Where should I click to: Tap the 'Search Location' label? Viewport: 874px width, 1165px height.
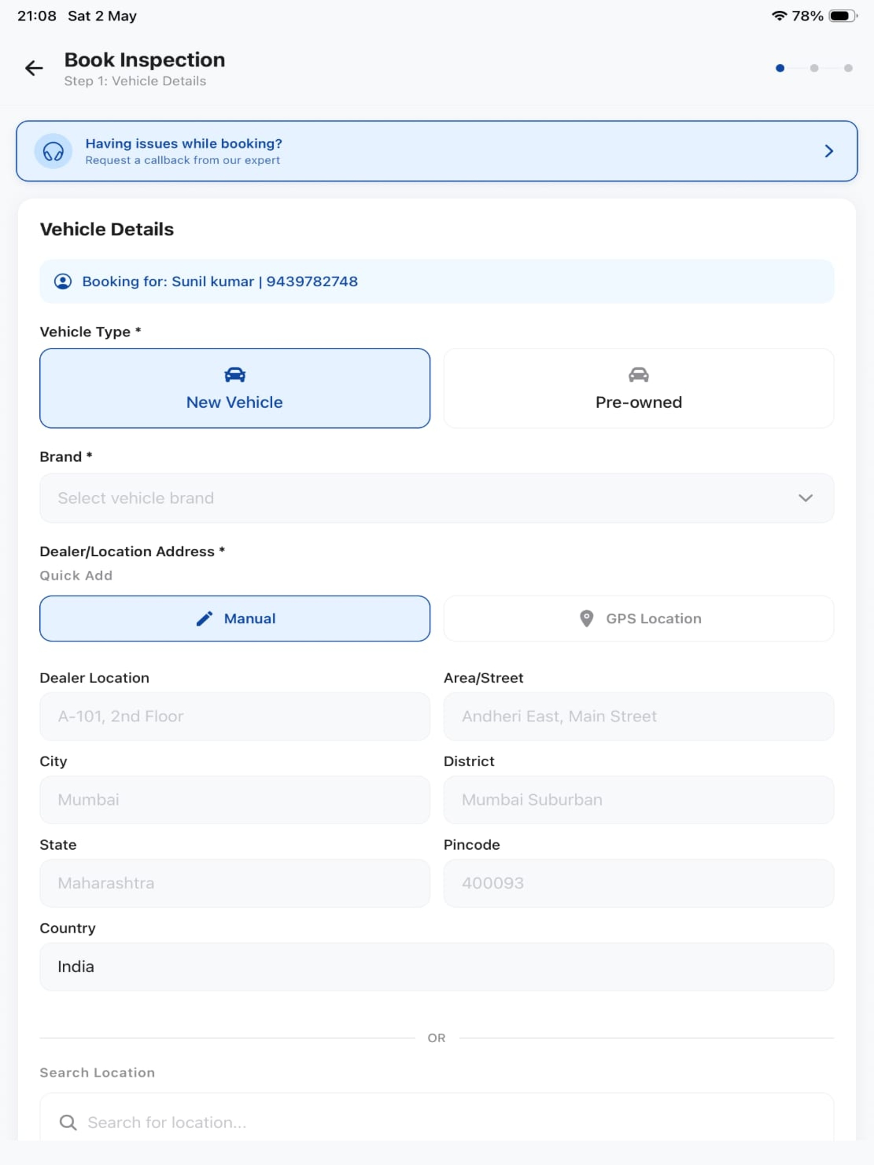pos(97,1073)
